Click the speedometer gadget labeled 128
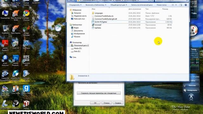203x114 pixels. (x=58, y=29)
